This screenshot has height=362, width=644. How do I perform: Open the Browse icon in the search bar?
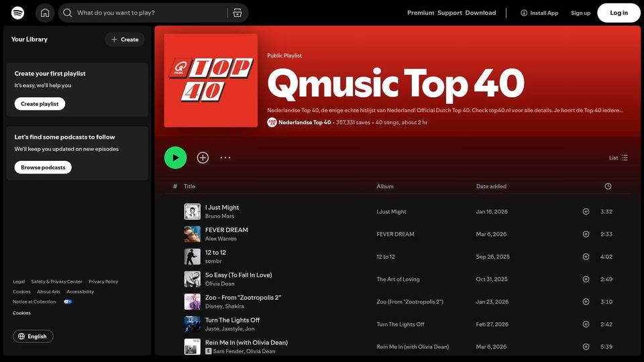coord(237,13)
